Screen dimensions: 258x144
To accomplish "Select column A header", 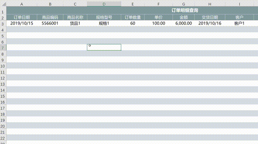I will [x=22, y=4].
